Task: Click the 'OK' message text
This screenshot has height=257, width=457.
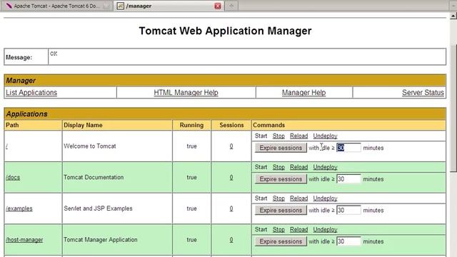Action: pos(54,54)
